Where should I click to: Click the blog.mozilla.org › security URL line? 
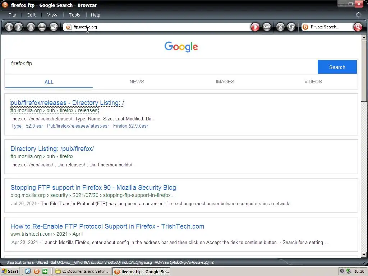coord(92,195)
